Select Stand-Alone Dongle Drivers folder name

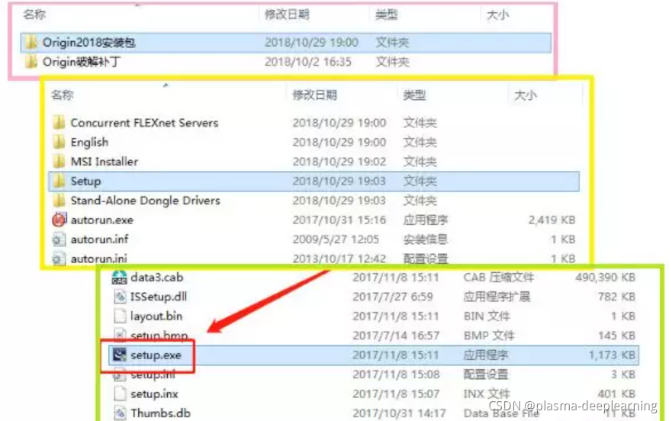(x=145, y=201)
